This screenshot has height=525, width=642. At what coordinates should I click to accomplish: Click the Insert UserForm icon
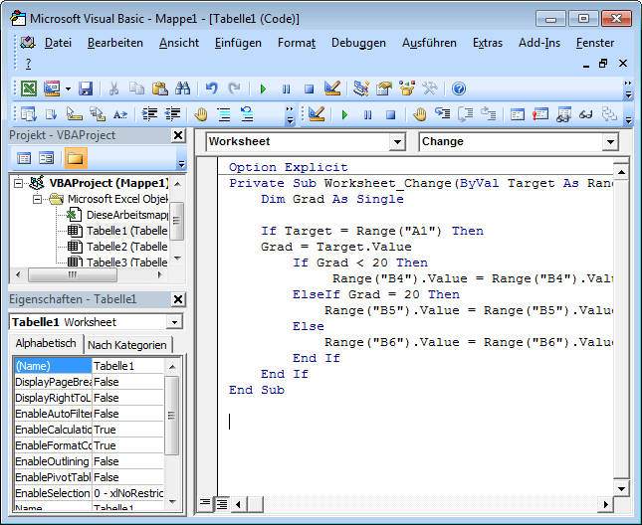click(52, 88)
